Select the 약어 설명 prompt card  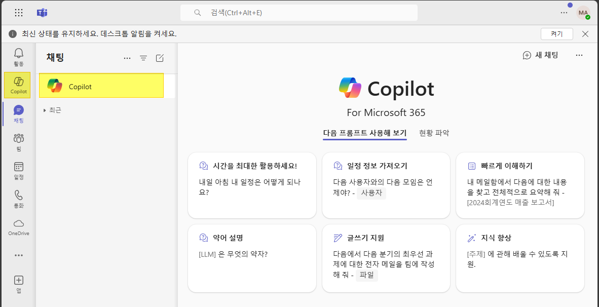click(252, 258)
